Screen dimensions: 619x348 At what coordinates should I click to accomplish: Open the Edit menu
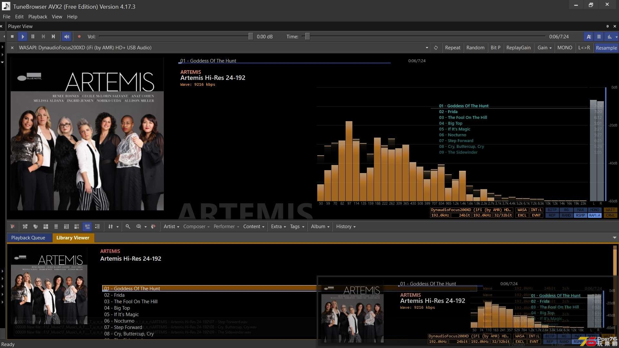coord(19,17)
